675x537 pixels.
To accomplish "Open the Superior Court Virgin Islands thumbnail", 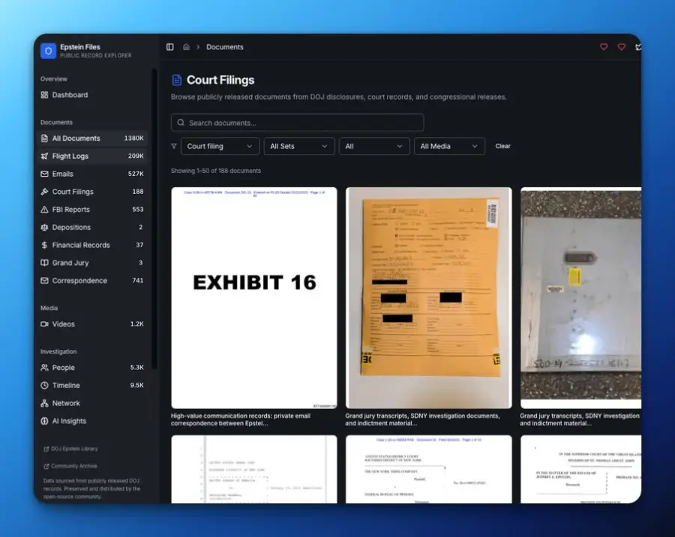I will click(x=580, y=469).
